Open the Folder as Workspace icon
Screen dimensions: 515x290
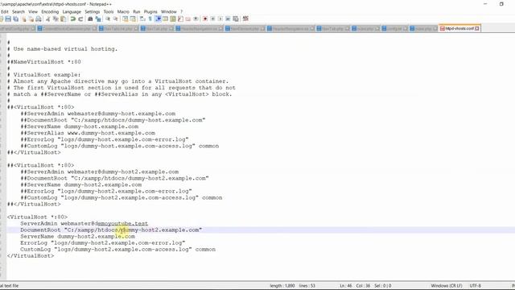187,19
